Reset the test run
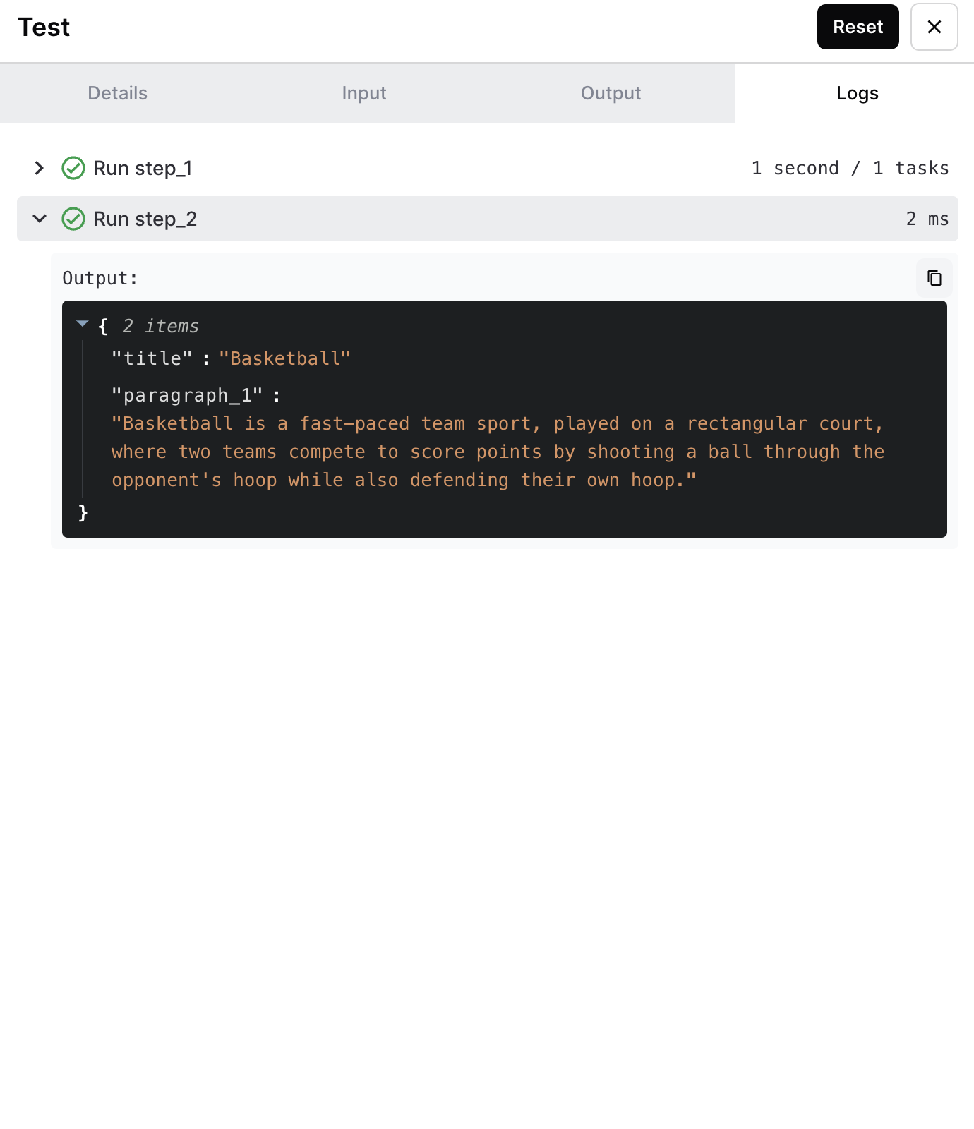This screenshot has width=974, height=1129. point(858,27)
